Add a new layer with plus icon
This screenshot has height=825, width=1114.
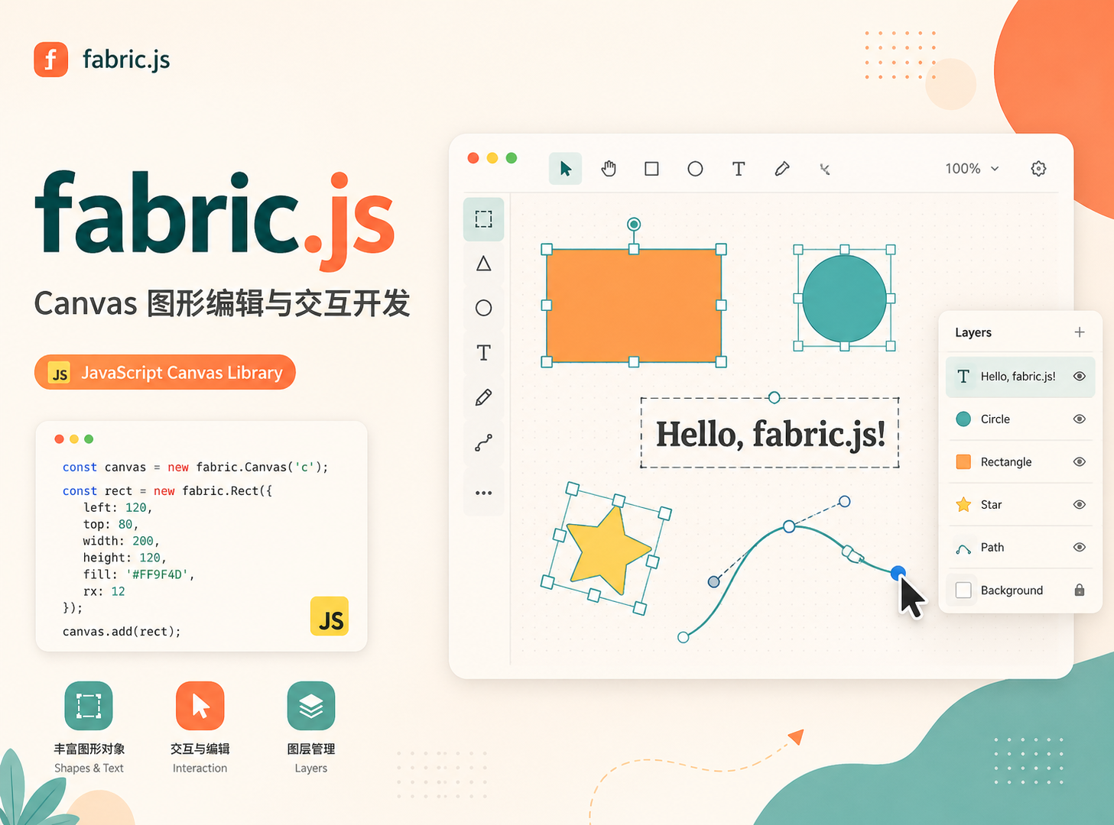click(x=1080, y=332)
